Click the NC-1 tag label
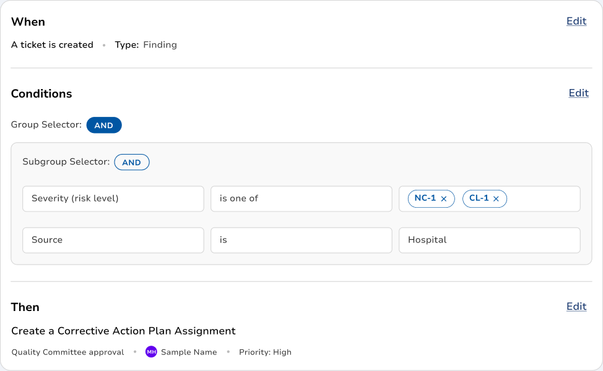Screen dimensions: 603x371 coord(425,198)
